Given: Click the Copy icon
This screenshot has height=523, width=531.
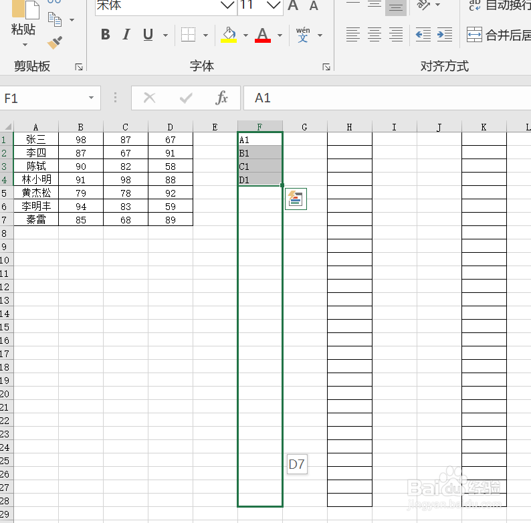Looking at the screenshot, I should click(x=55, y=19).
